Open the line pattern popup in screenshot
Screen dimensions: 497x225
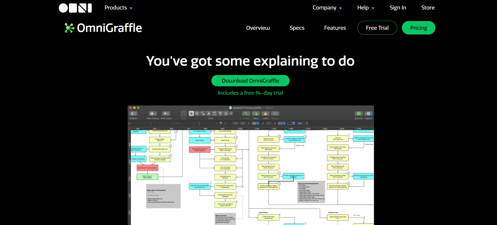tap(291, 123)
